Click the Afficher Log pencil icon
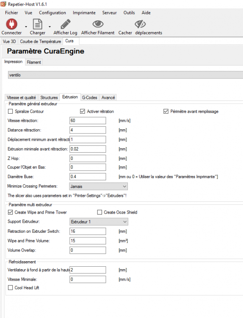243x318 pixels. point(66,24)
